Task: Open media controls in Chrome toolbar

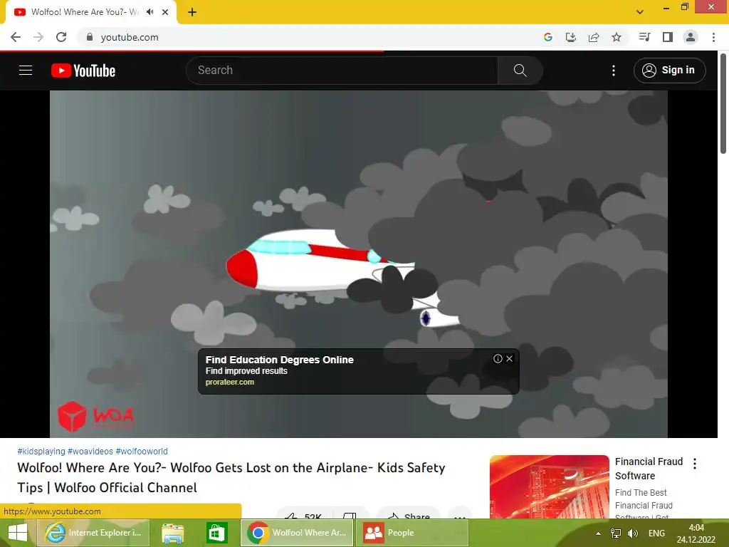Action: 644,37
